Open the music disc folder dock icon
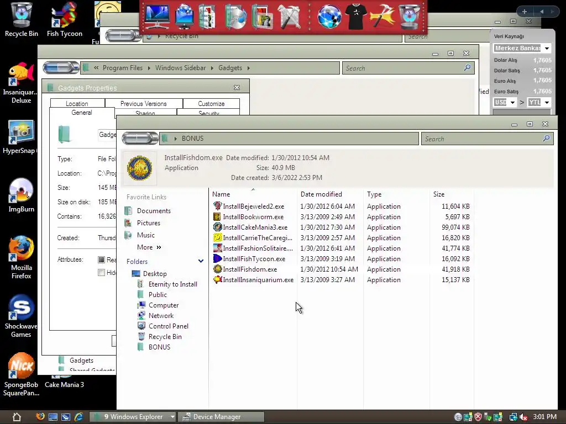The height and width of the screenshot is (424, 566). pos(235,17)
